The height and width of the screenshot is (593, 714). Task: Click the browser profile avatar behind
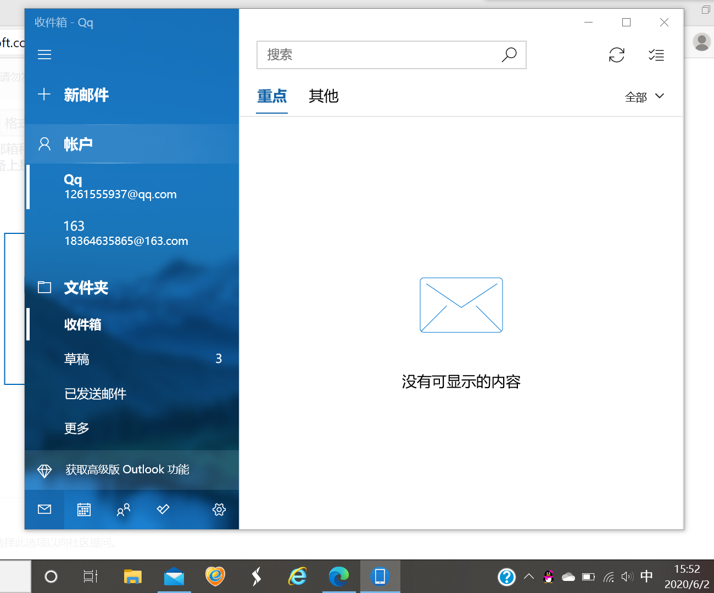(702, 42)
